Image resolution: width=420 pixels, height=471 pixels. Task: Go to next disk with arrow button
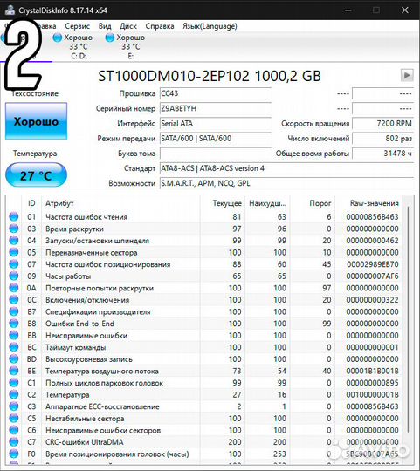[x=407, y=75]
